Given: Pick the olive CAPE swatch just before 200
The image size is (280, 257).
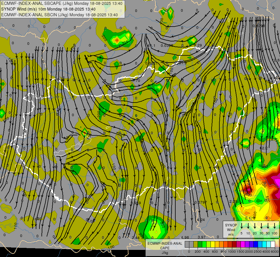Looking at the screenshot, I should 196,244.
